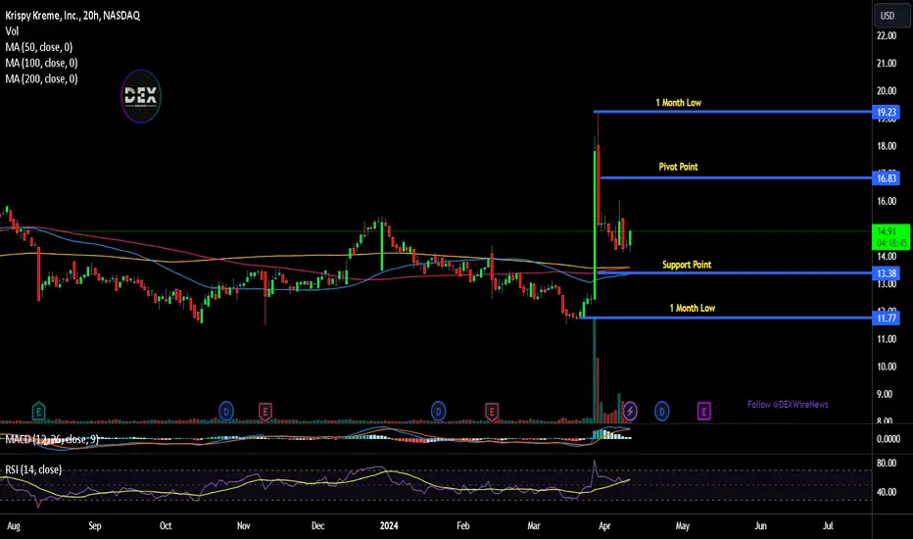The image size is (913, 539).
Task: Click the 11.77 price label
Action: pyautogui.click(x=886, y=318)
